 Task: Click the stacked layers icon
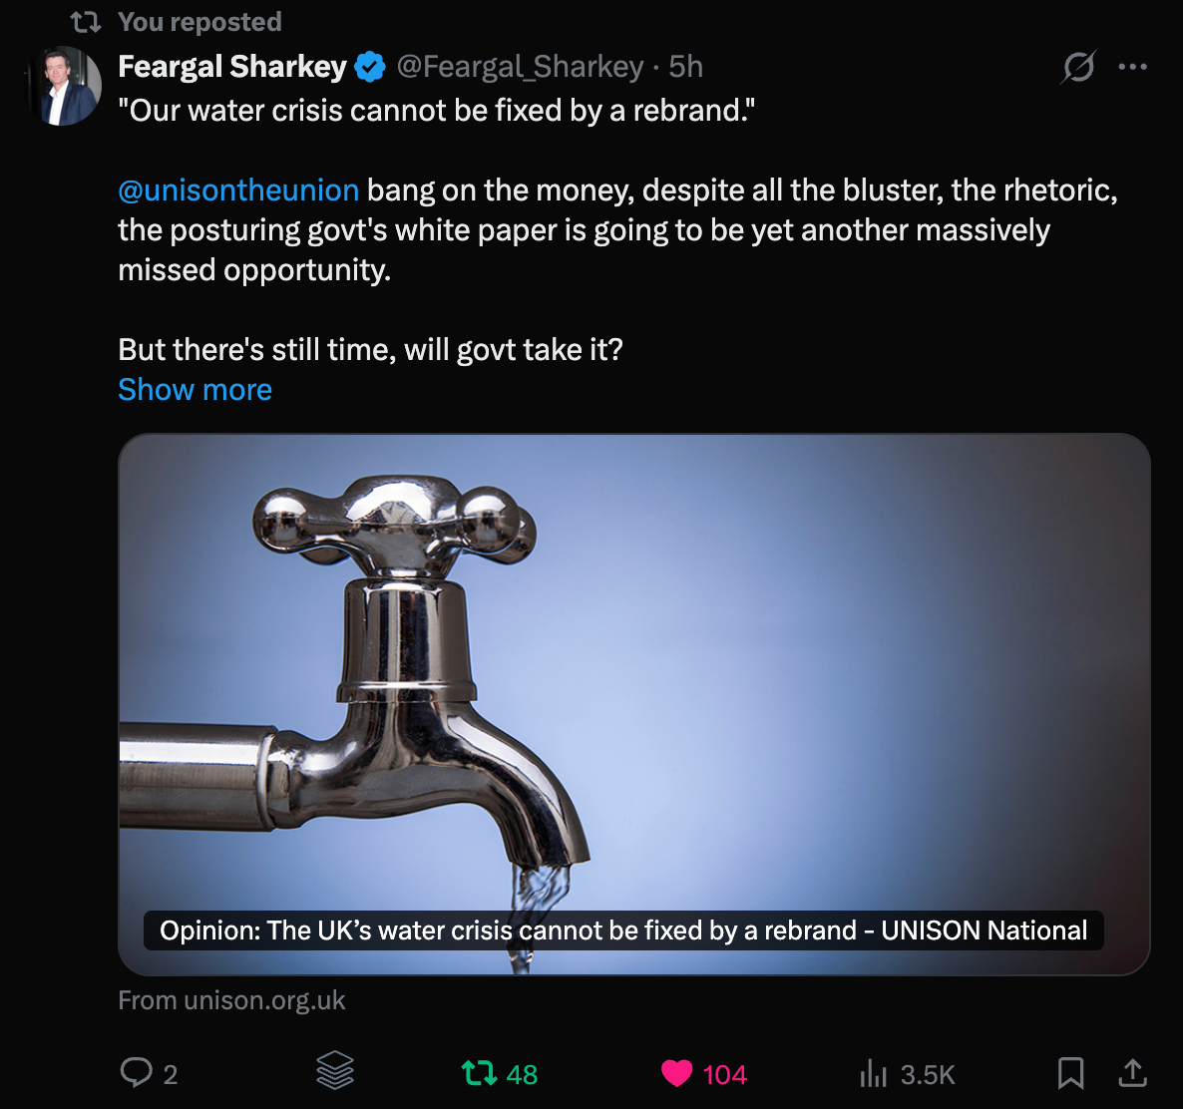point(335,1073)
